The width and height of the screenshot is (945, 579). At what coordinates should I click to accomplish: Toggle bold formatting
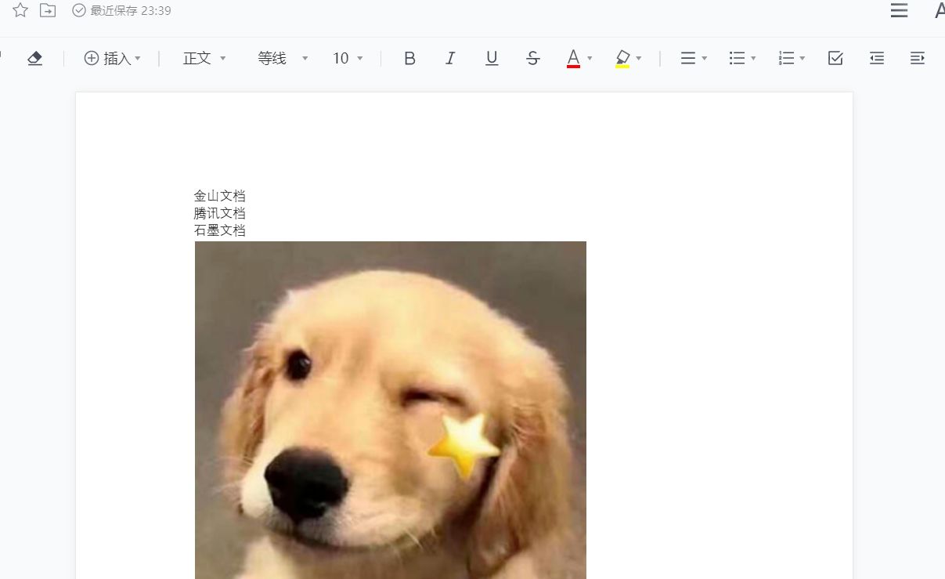[x=409, y=58]
